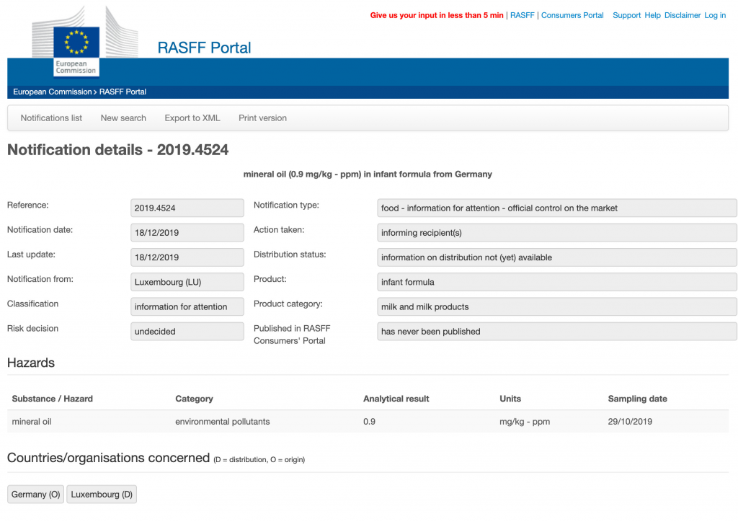Image resolution: width=738 pixels, height=522 pixels.
Task: Click the 'mg/kg - ppm' units cell
Action: (525, 422)
